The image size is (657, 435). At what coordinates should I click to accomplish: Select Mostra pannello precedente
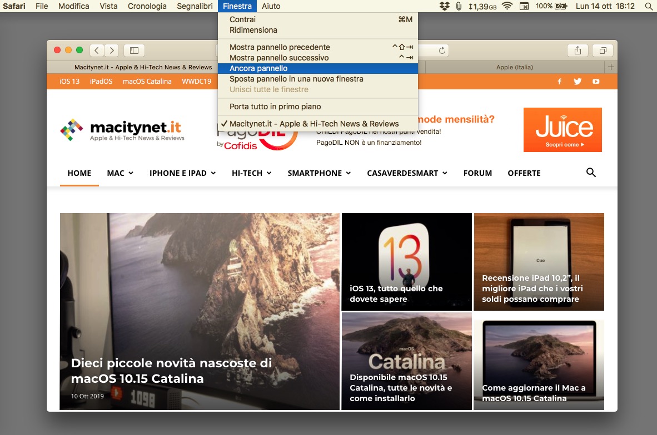[317, 47]
